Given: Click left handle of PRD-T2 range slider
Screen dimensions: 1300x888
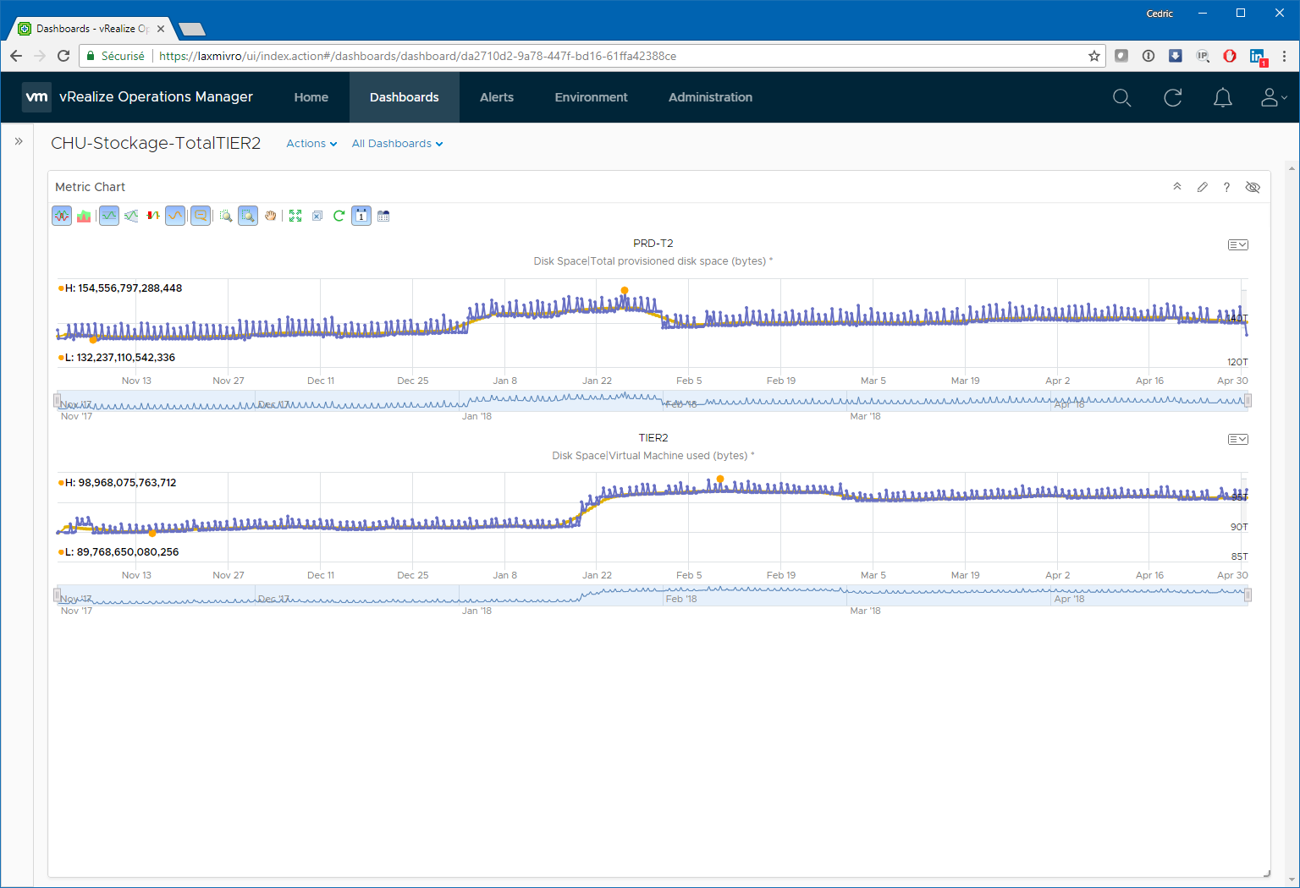Looking at the screenshot, I should (x=58, y=400).
